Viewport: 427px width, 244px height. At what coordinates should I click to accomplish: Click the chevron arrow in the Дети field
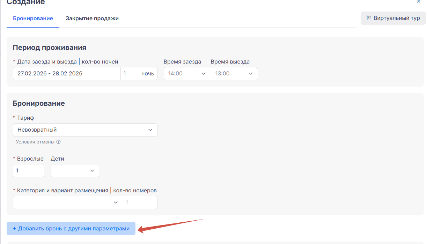coord(92,171)
